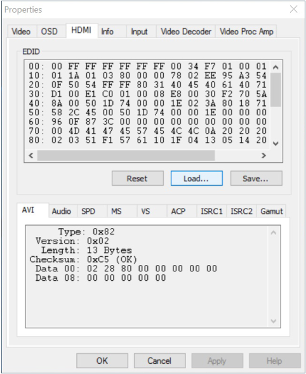The height and width of the screenshot is (374, 306).
Task: Open the ISRC1 tab
Action: coord(211,211)
